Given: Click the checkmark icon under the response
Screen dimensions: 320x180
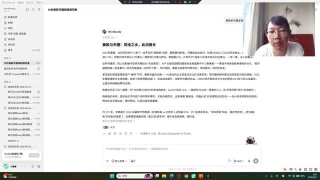Looking at the screenshot, I should coord(104,133).
